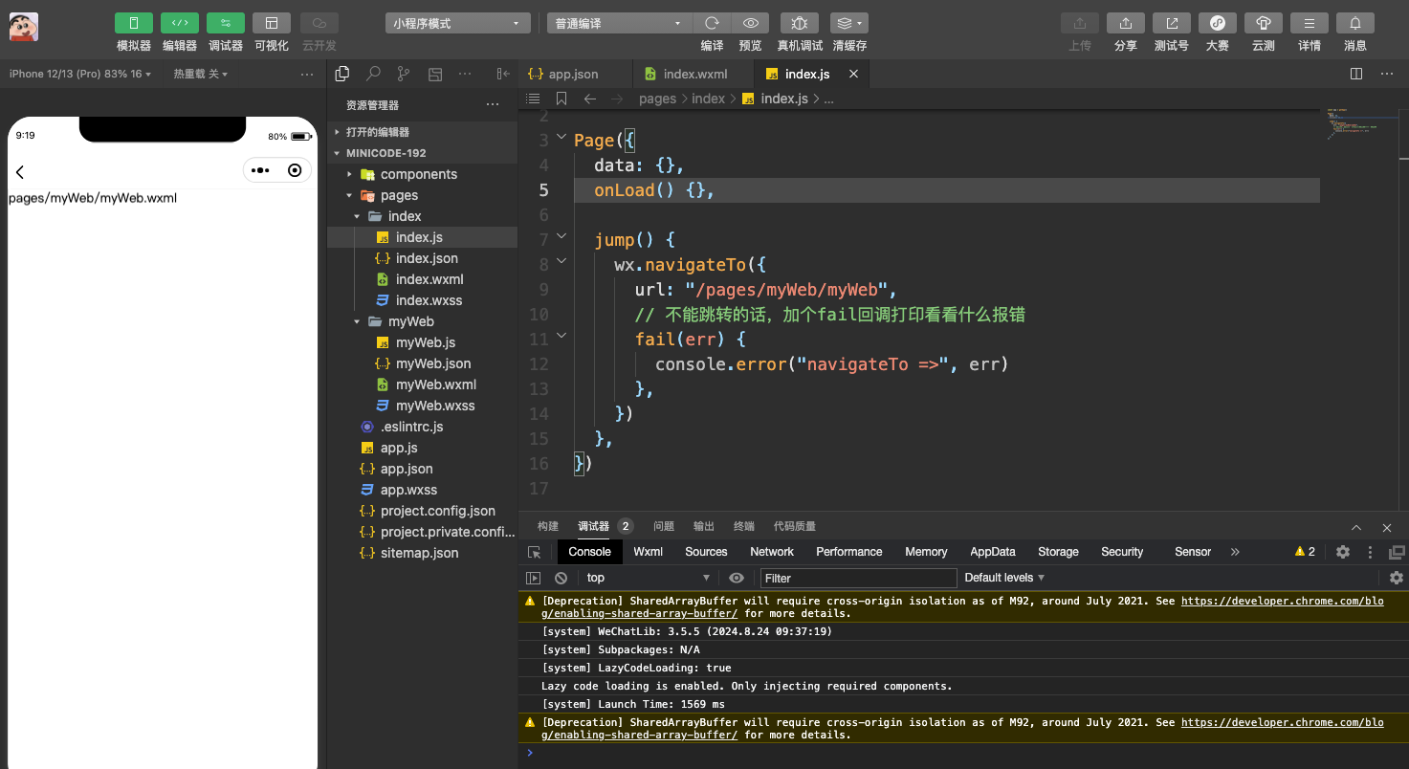The height and width of the screenshot is (769, 1409).
Task: Toggle the 可视化 panel button
Action: click(x=272, y=23)
